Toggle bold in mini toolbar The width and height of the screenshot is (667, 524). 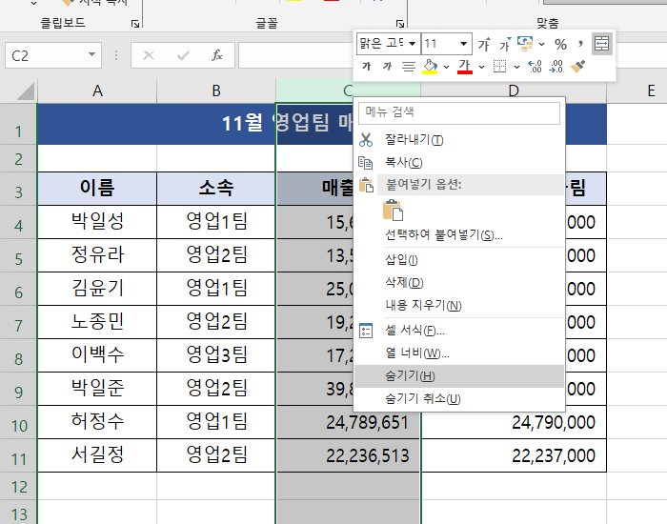[x=366, y=67]
